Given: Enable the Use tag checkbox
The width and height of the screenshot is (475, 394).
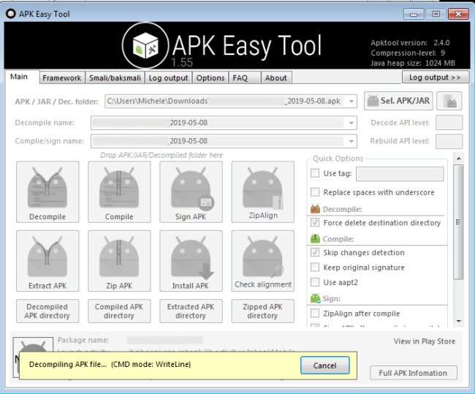Looking at the screenshot, I should (x=315, y=173).
